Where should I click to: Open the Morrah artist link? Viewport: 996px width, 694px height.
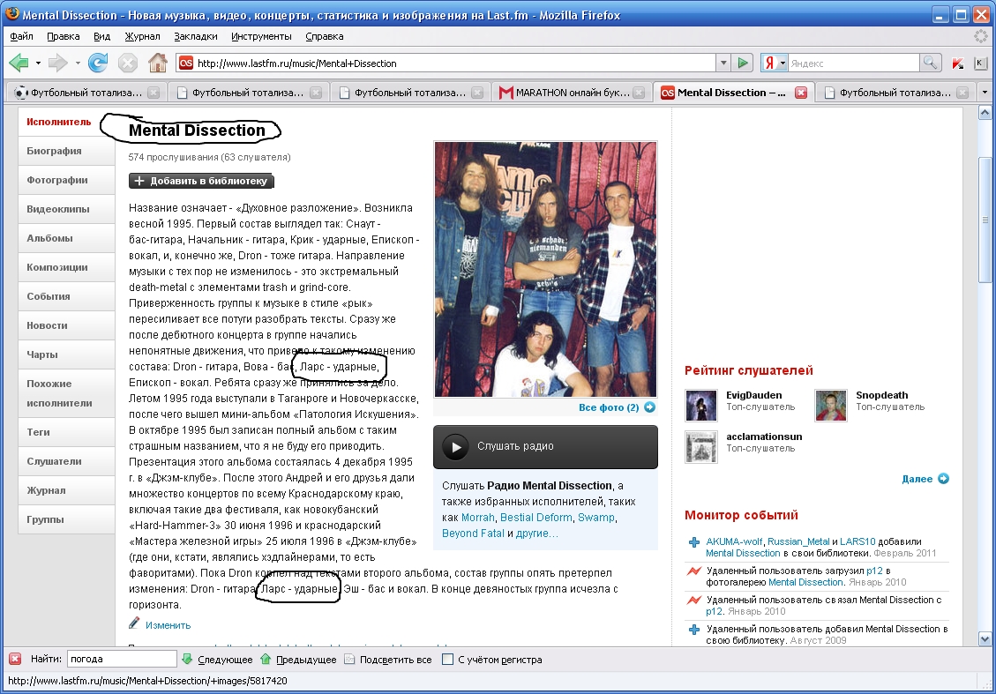(477, 518)
